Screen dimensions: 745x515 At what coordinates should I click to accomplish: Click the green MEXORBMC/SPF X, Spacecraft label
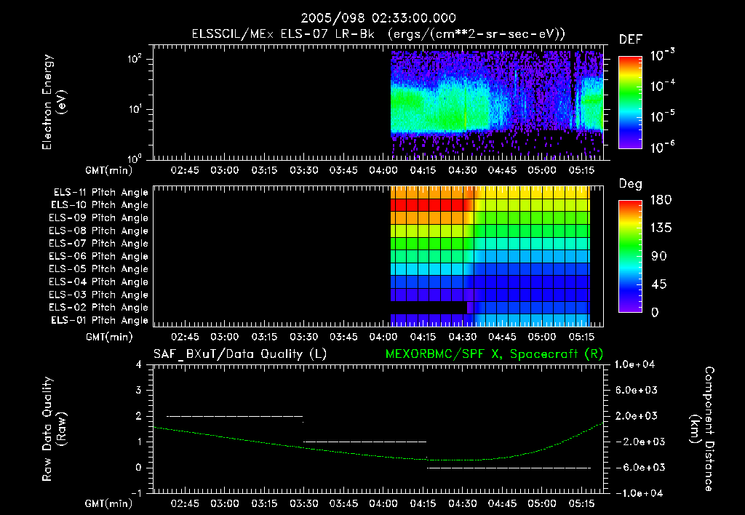tap(495, 354)
